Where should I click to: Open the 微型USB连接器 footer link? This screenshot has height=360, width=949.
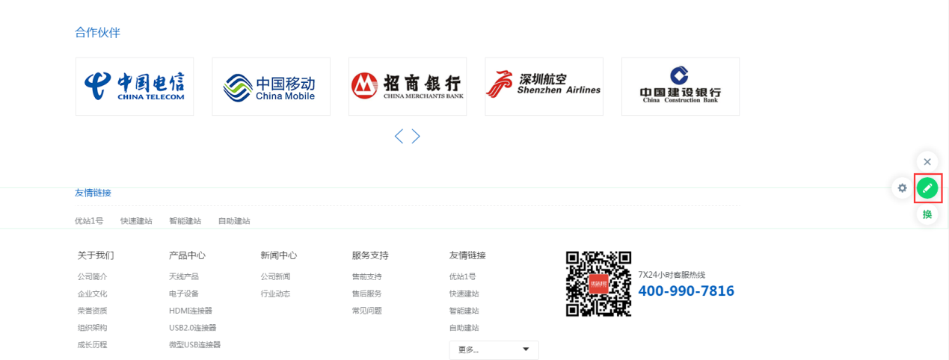[195, 345]
